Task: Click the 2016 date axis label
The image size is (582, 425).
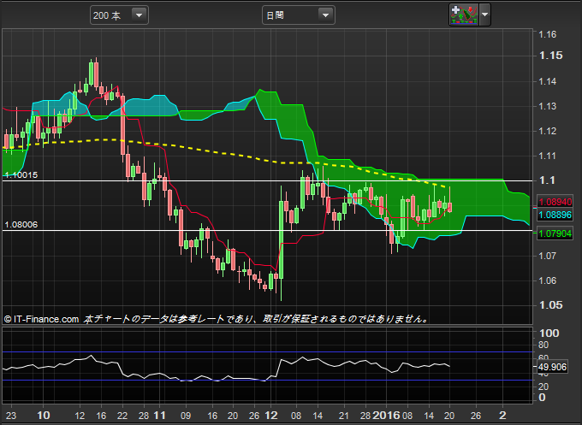Action: pos(386,416)
